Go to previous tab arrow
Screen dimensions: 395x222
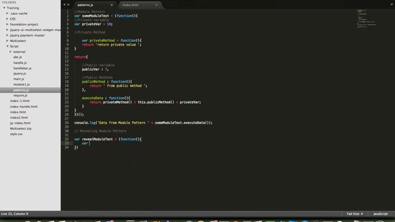[64, 4]
